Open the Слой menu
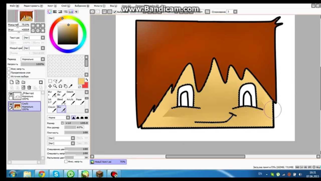This screenshot has width=321, height=181. pos(66,6)
